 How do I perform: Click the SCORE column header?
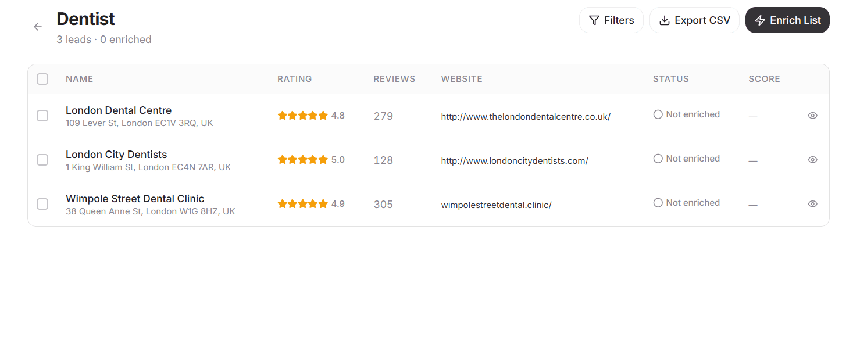764,79
